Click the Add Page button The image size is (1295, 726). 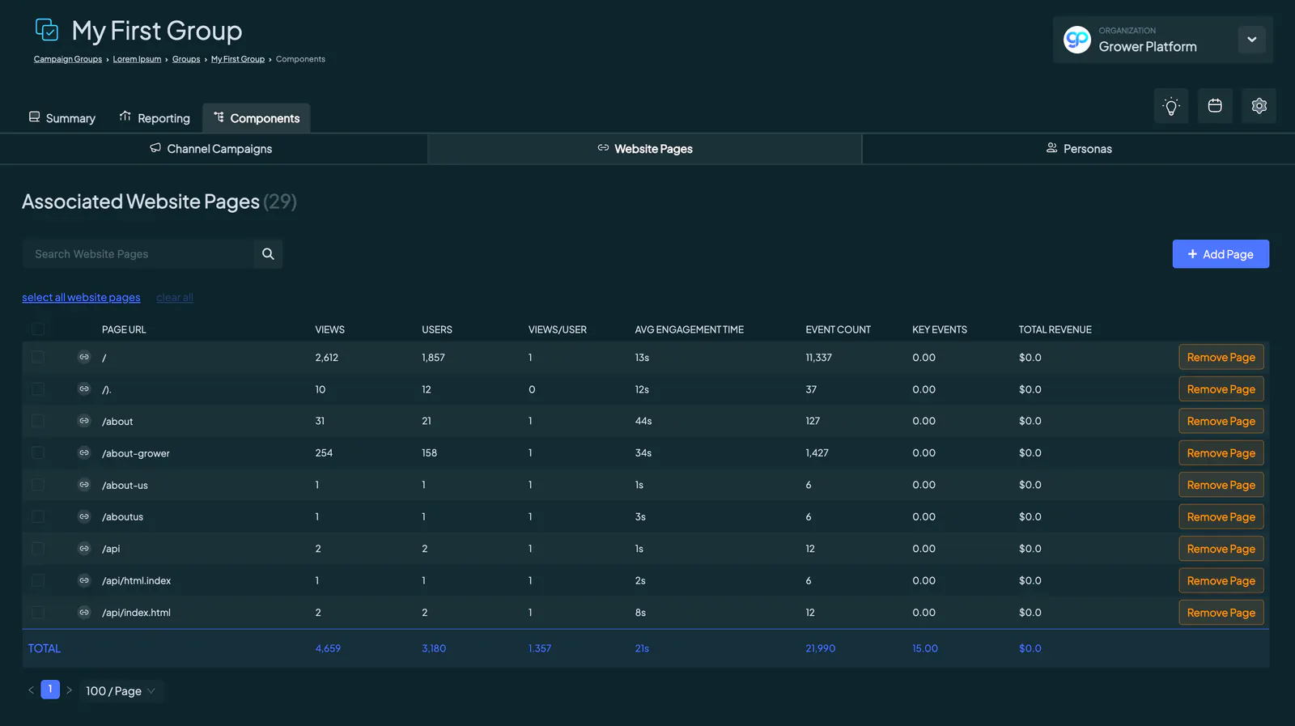point(1221,254)
